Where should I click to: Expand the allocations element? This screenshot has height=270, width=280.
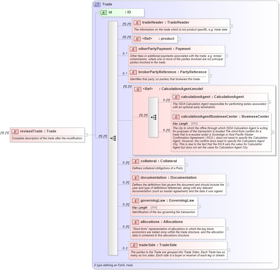(227, 229)
